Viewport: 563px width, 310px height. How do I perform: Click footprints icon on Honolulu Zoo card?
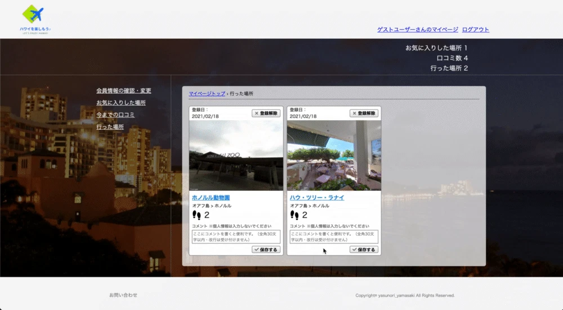click(x=196, y=215)
